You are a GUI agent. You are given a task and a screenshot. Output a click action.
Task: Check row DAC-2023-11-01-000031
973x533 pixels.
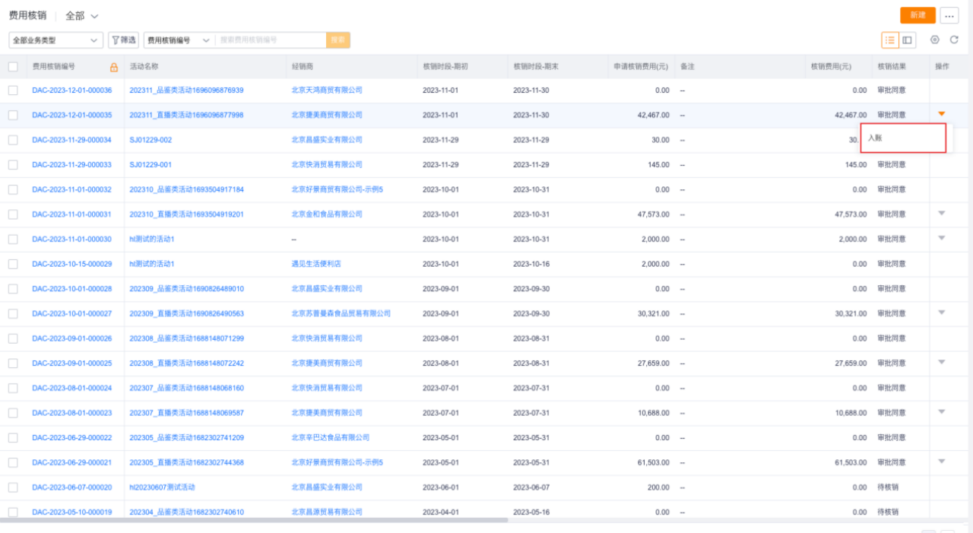(13, 214)
